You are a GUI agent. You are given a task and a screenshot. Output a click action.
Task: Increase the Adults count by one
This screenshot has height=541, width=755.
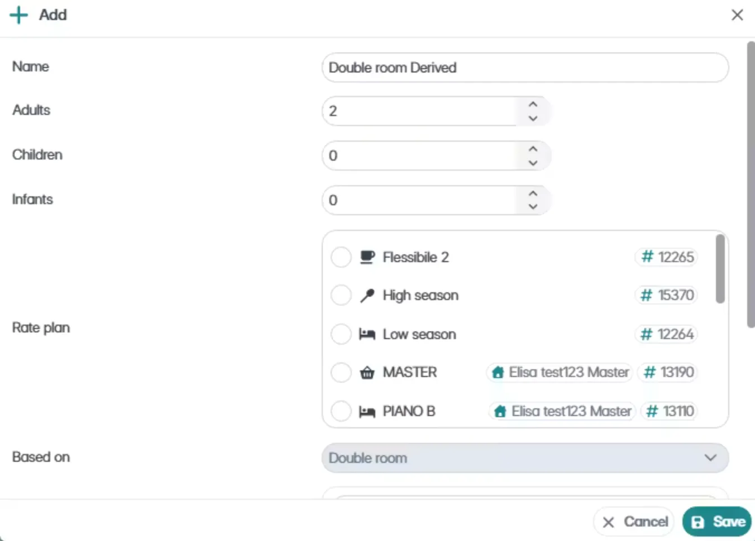[x=533, y=104]
